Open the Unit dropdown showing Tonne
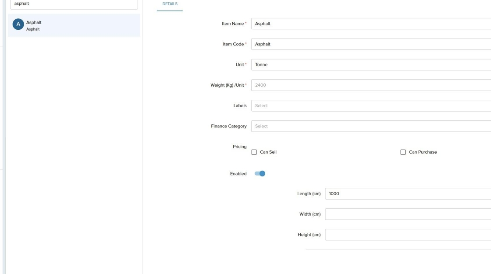The height and width of the screenshot is (274, 491). [370, 65]
